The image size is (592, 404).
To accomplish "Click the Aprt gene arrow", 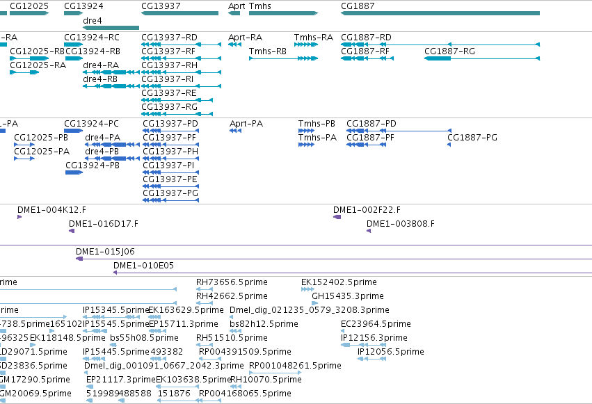I will pos(234,13).
